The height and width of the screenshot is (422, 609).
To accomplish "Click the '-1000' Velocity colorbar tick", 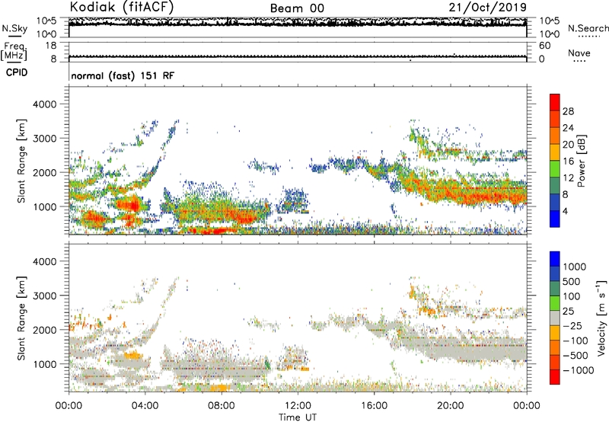I will coord(578,370).
